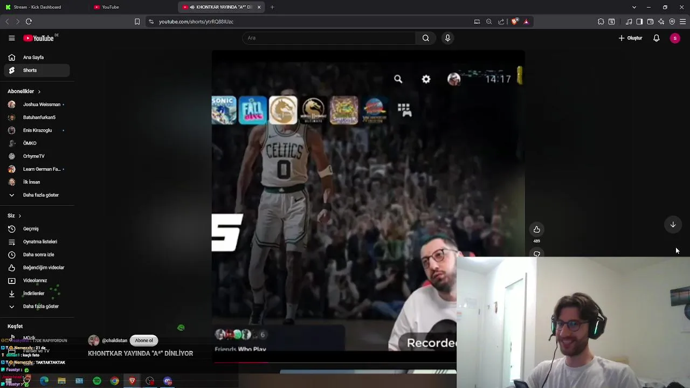Screen dimensions: 690x388
Task: Reload the page
Action: point(29,22)
